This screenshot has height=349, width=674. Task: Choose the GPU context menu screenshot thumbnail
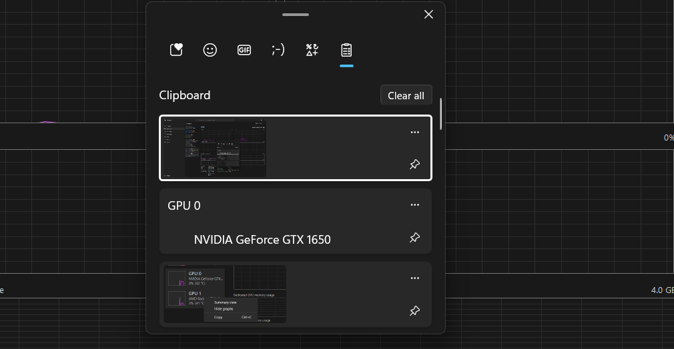(x=225, y=294)
